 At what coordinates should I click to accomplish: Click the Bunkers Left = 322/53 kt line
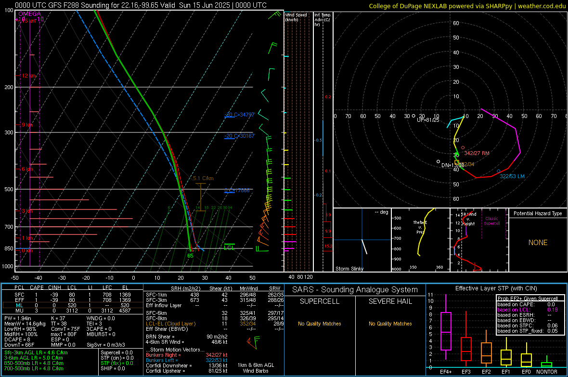click(187, 360)
